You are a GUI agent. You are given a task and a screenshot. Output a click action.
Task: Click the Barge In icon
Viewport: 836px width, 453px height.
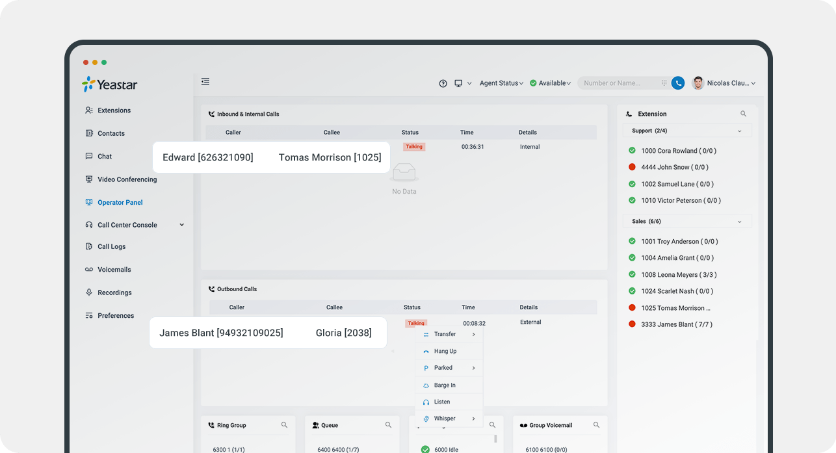pos(426,385)
